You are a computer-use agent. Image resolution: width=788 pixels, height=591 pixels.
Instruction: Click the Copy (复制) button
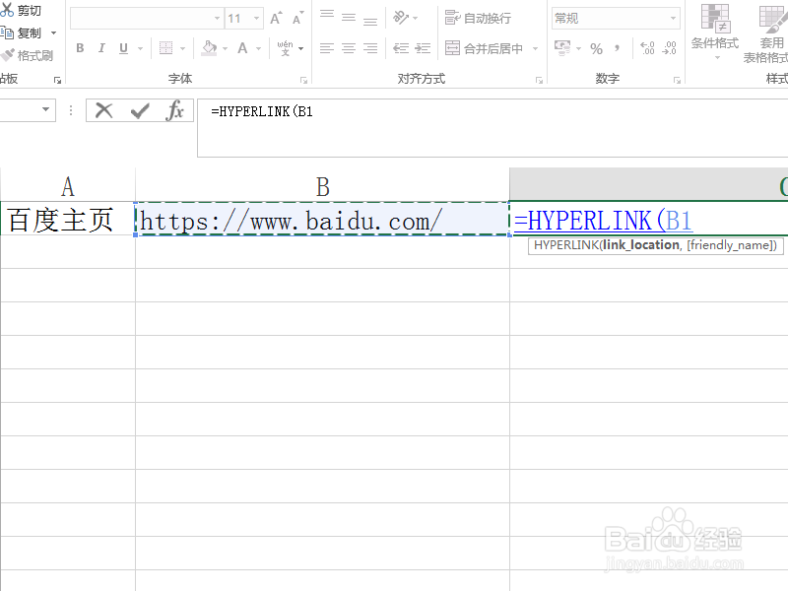(20, 33)
